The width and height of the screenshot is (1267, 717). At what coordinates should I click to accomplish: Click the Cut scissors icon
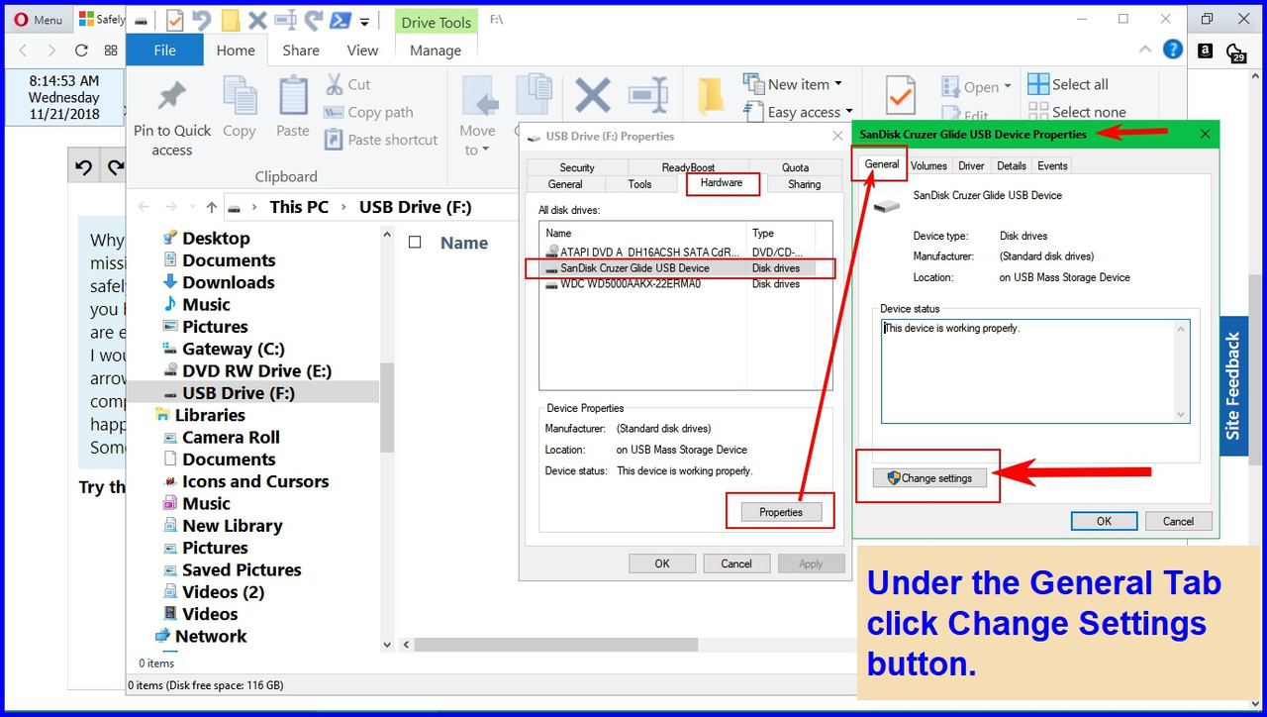(334, 84)
